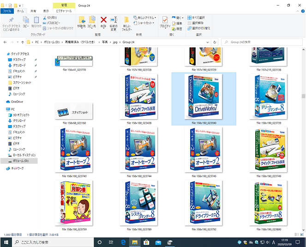Viewport: 306px width, 247px height.
Task: Select thumbnail file 158x190_023590 DriveWorks7
Action: (x=204, y=99)
